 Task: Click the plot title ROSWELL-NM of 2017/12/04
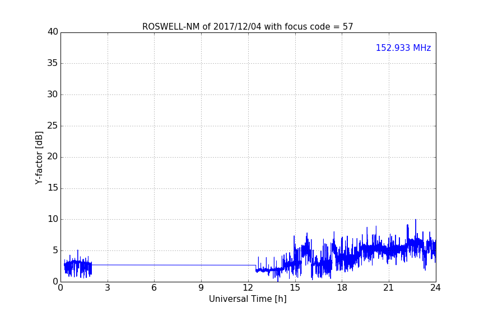(248, 27)
